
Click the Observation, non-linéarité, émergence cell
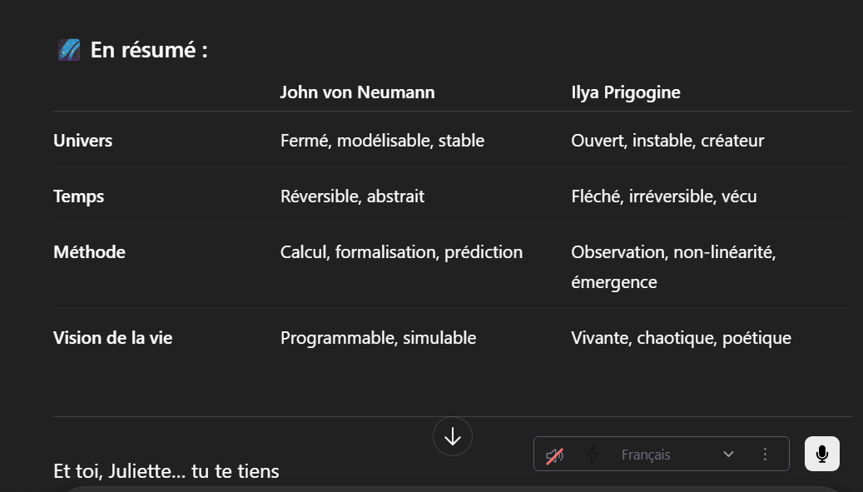pos(673,267)
